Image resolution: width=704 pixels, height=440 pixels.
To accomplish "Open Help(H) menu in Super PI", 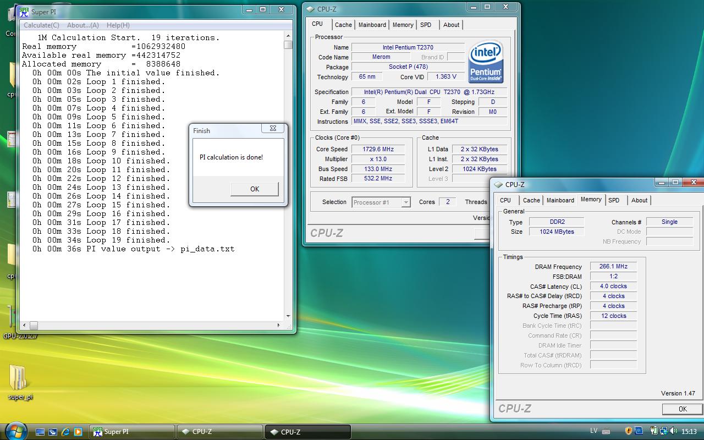I will (118, 25).
